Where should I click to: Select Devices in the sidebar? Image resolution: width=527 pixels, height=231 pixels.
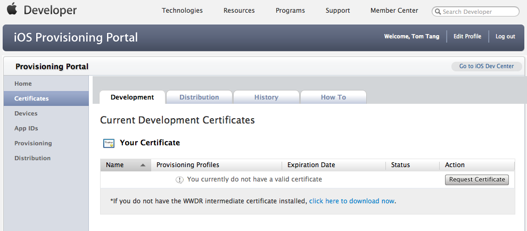26,113
